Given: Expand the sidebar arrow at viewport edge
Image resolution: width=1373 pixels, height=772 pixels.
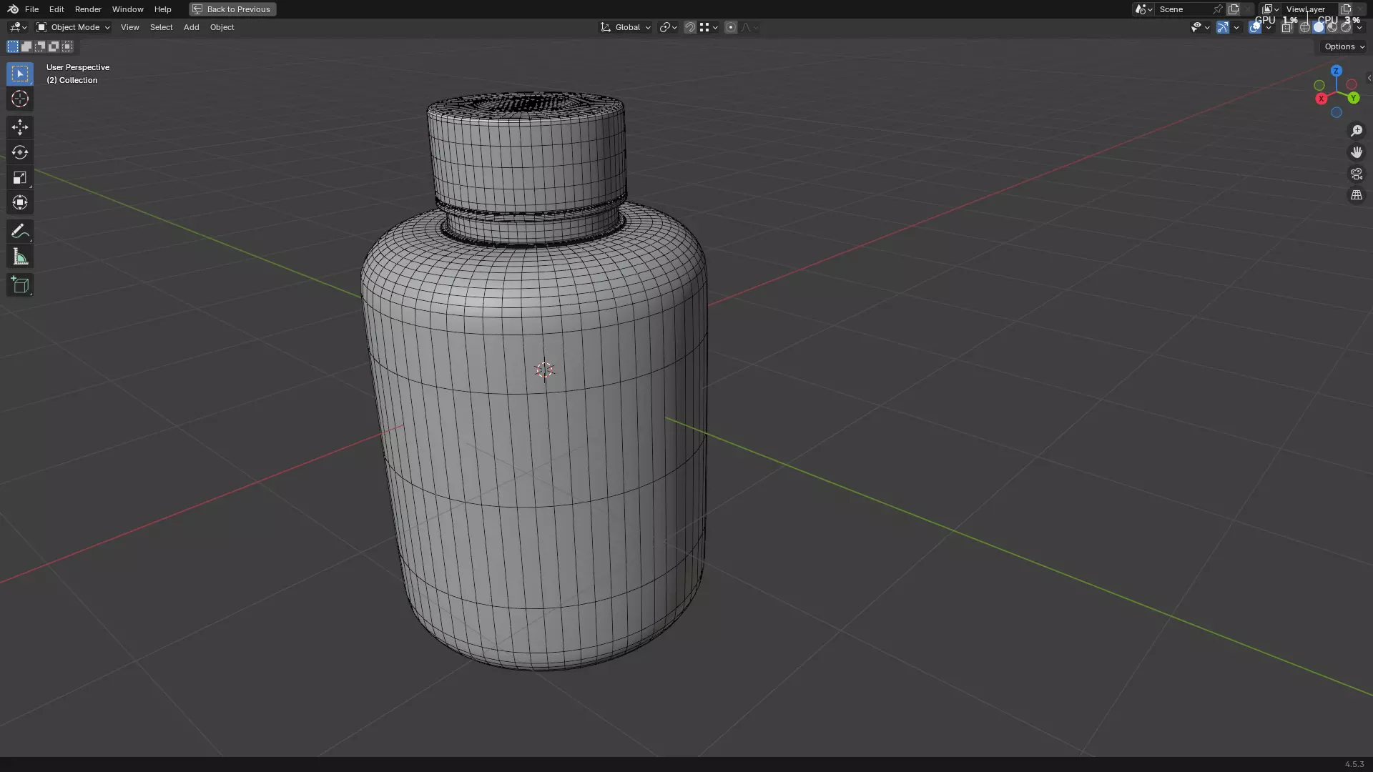Looking at the screenshot, I should tap(1369, 78).
